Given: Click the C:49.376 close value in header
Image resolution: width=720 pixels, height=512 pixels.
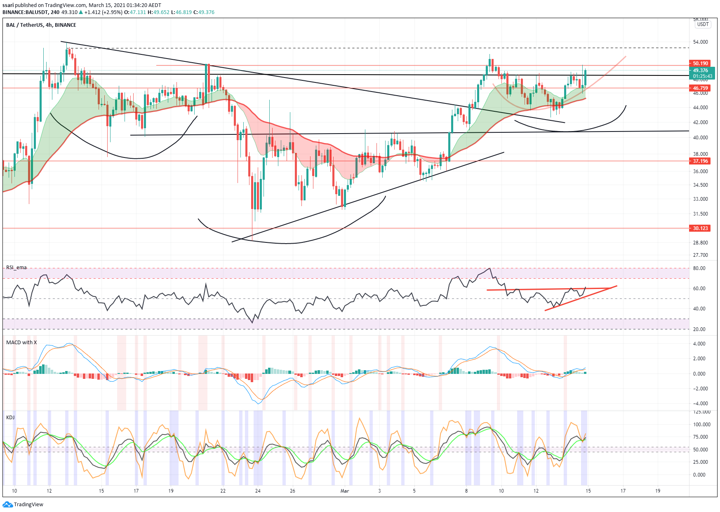Looking at the screenshot, I should [x=204, y=12].
